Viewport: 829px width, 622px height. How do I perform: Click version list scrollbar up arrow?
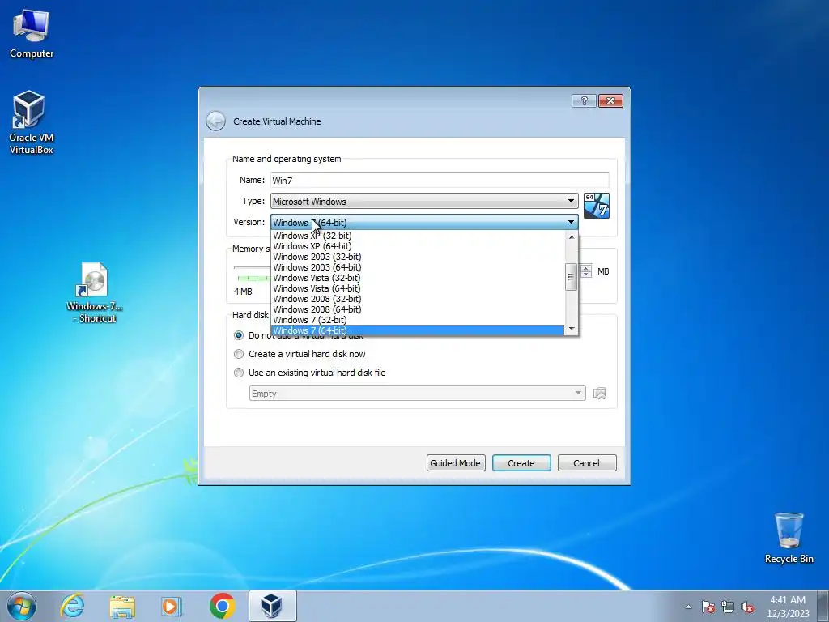tap(571, 237)
